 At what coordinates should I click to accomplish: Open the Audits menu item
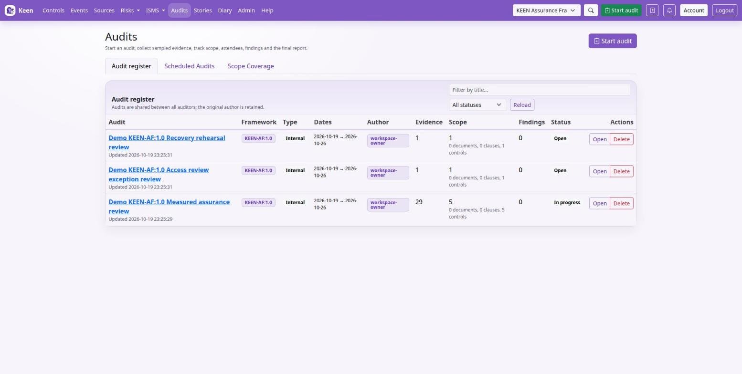click(179, 10)
